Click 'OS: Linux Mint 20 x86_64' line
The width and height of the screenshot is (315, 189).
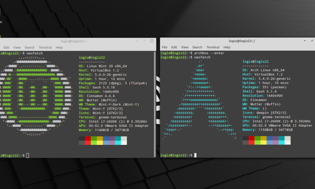[x=103, y=66]
